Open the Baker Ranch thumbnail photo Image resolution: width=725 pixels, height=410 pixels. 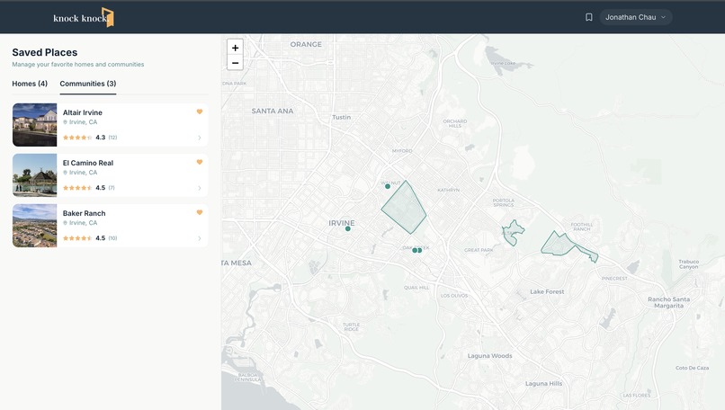tap(35, 226)
